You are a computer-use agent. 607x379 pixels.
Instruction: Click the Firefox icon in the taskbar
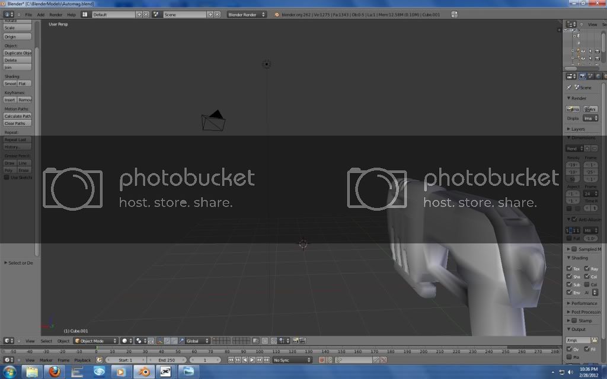coord(55,372)
